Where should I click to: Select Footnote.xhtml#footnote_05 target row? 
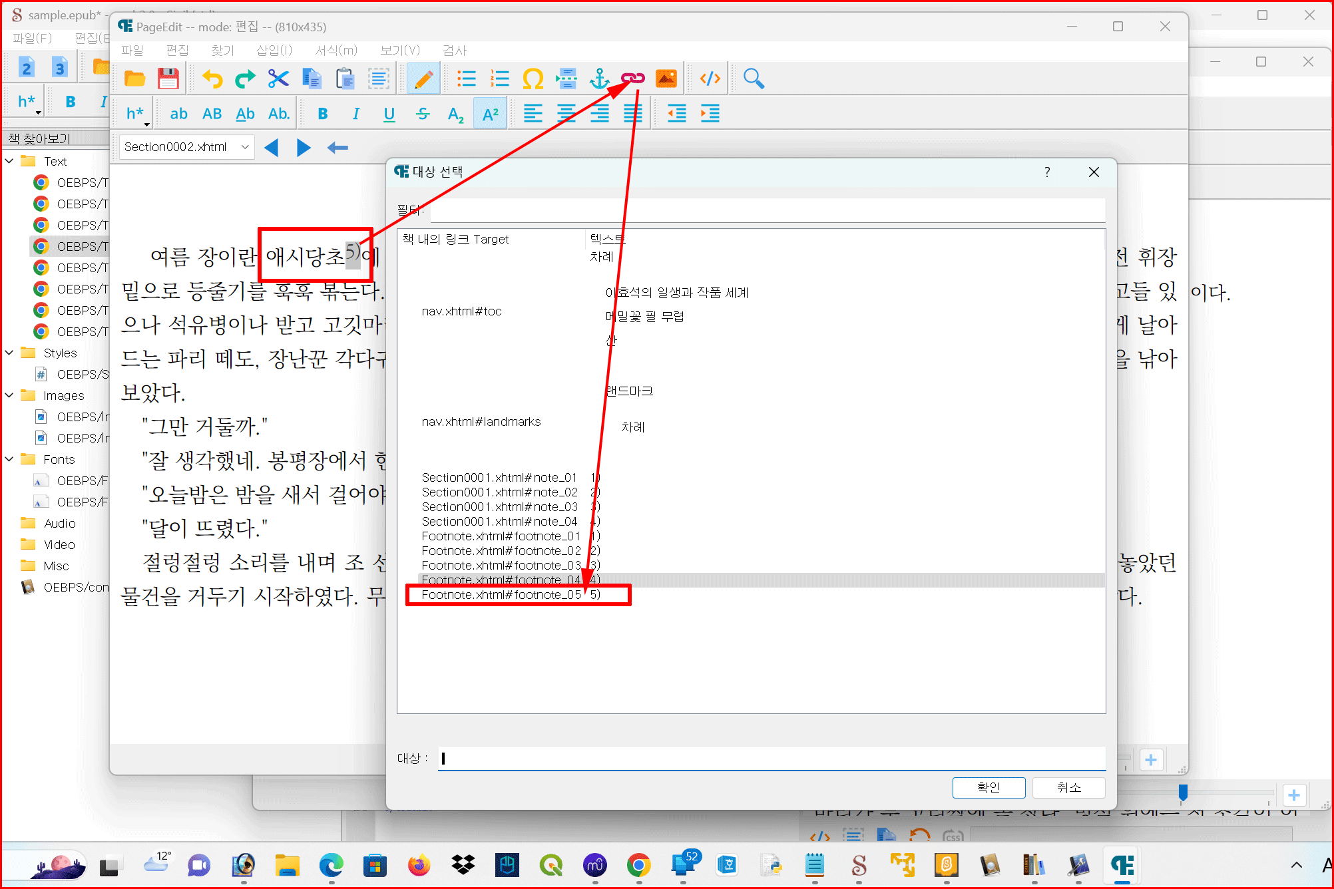(501, 595)
